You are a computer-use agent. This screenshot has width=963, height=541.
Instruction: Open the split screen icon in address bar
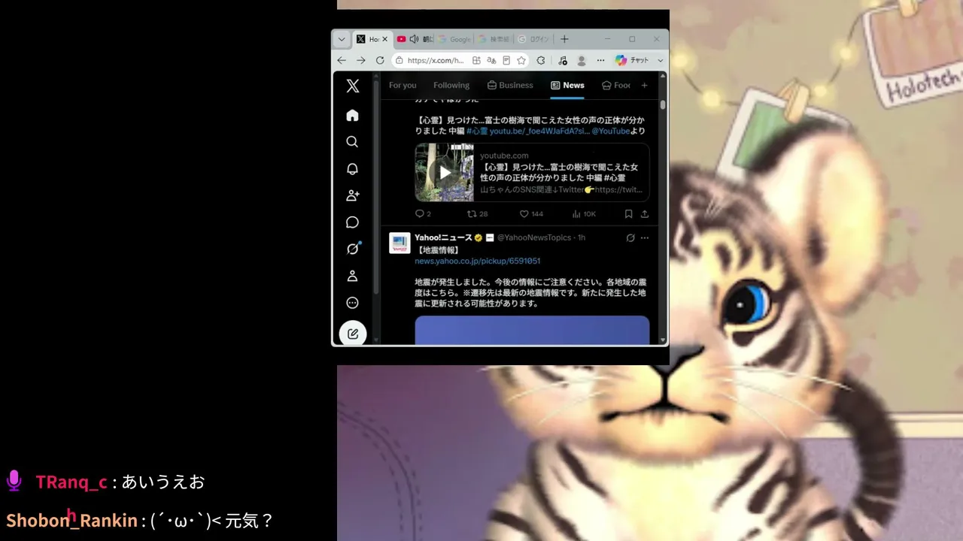pos(476,60)
